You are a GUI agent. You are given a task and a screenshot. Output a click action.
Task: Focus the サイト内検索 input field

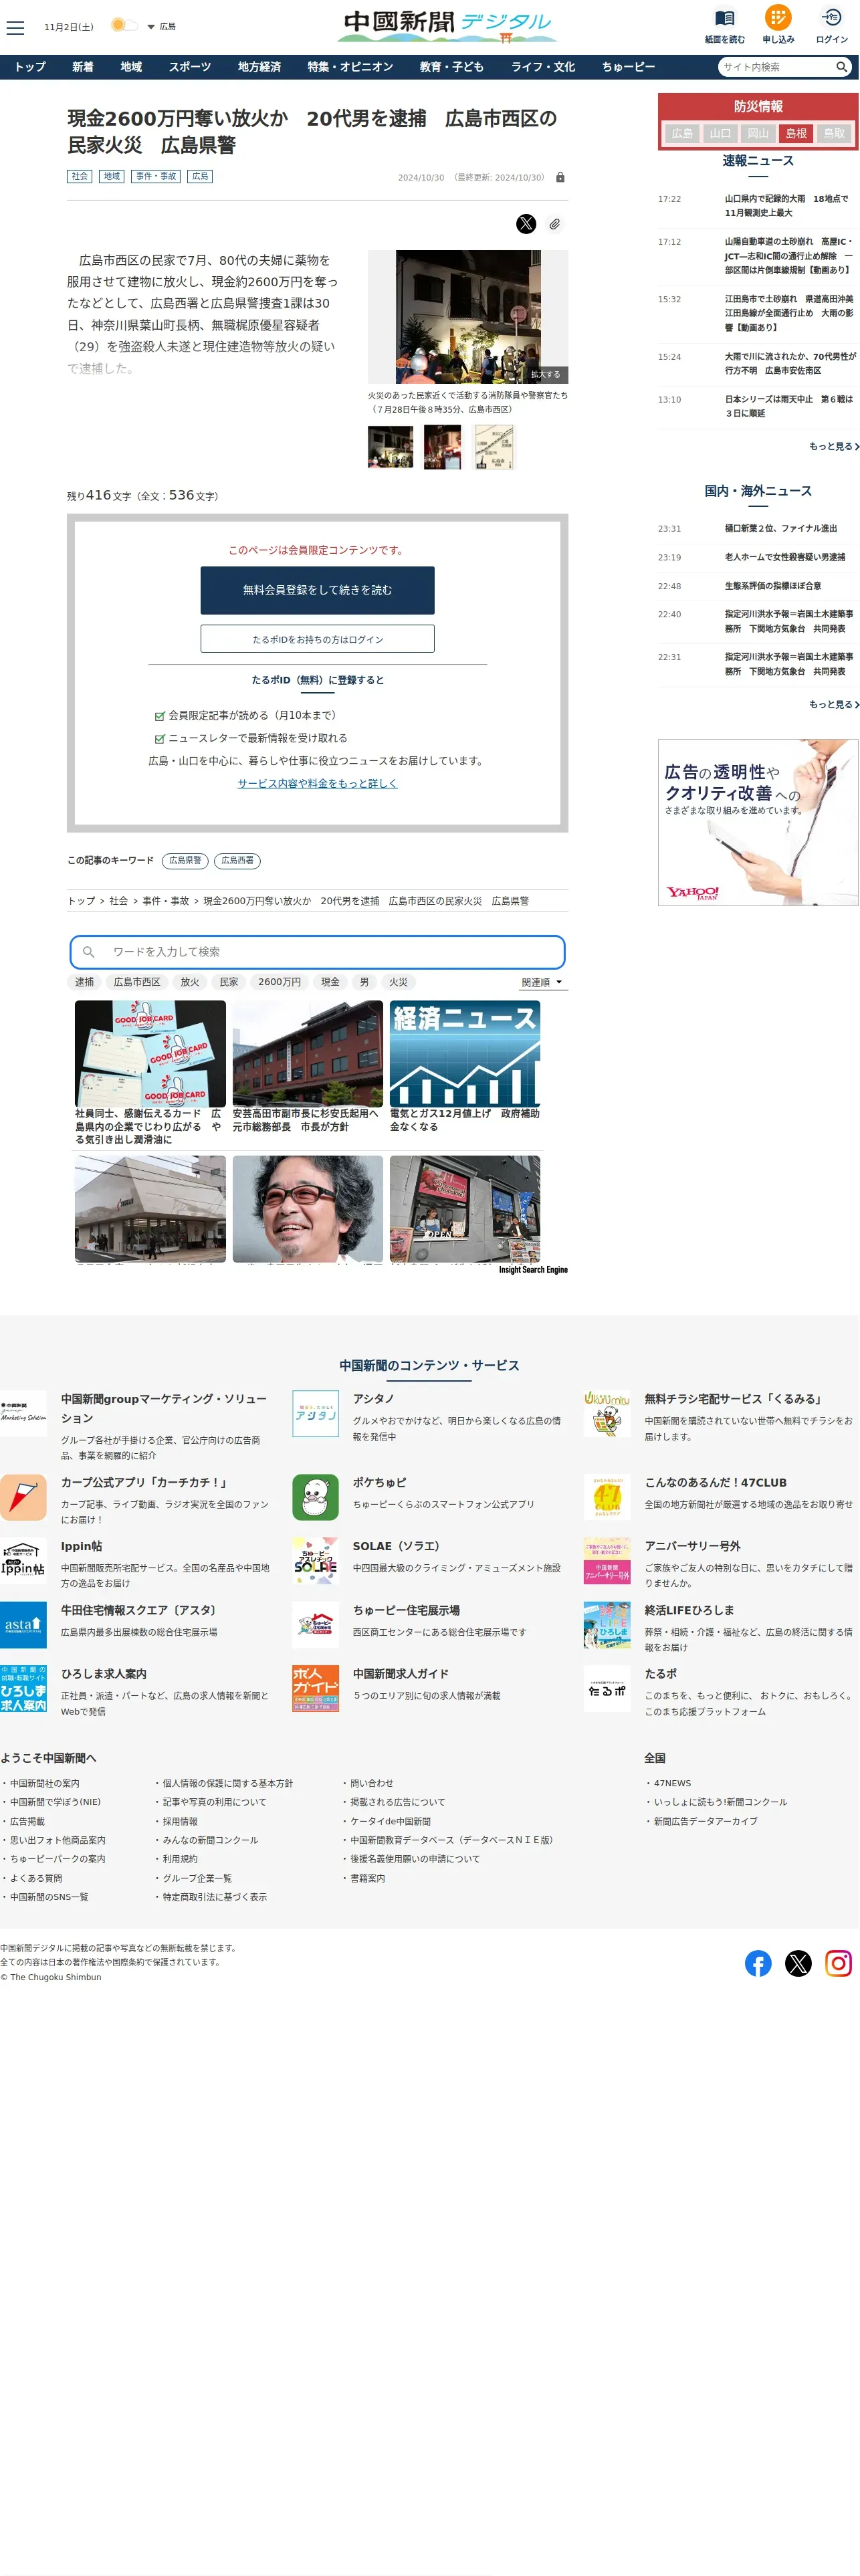point(776,67)
